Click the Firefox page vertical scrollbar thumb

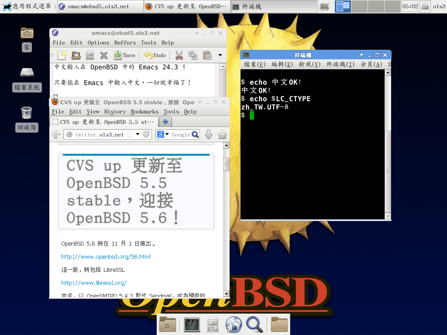tap(226, 164)
